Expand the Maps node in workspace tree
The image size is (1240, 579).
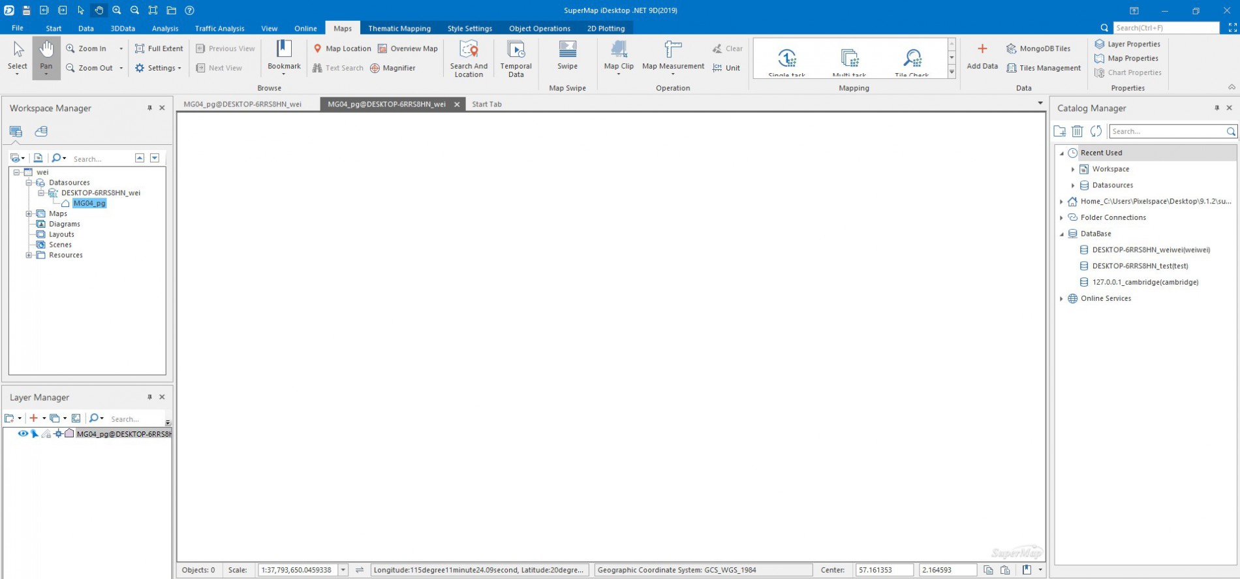29,213
